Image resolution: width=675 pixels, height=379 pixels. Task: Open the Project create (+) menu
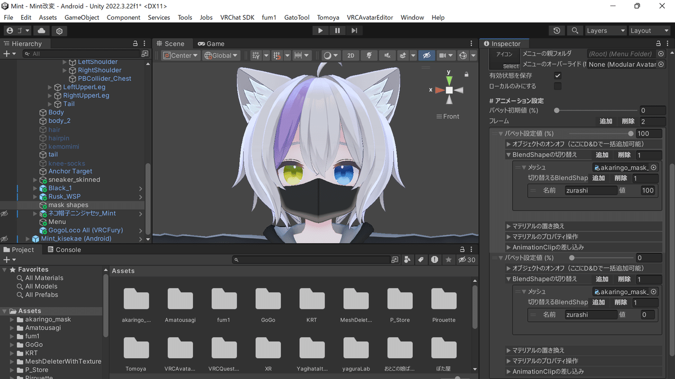coord(9,260)
